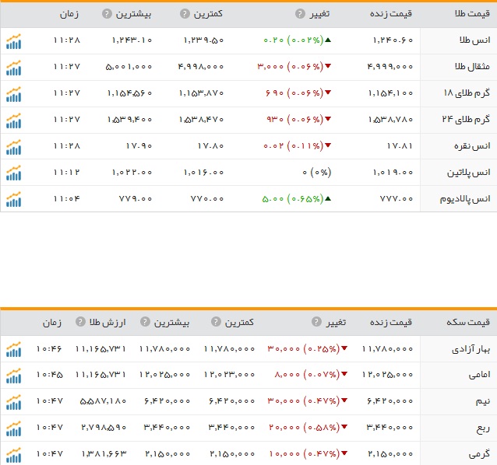Select مثقال طلا live price ۴,۹۹۹,۰۰۰
Screen dimensions: 497x465
[x=390, y=67]
